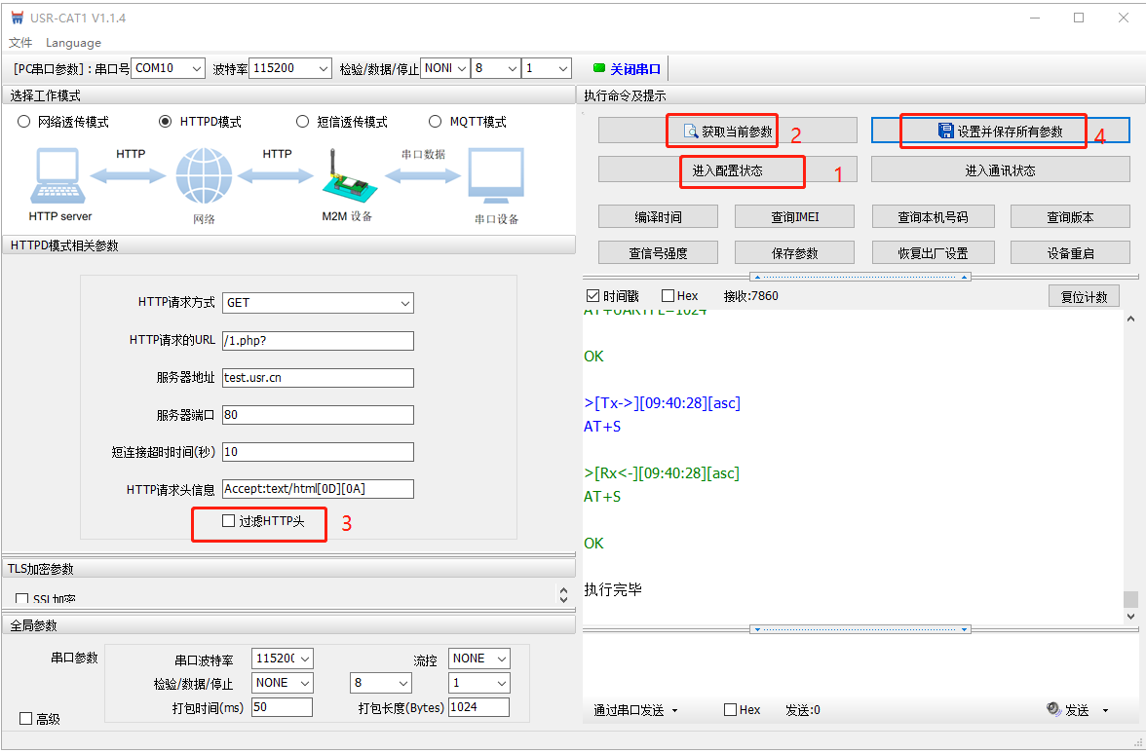The width and height of the screenshot is (1146, 753).
Task: Click the 网络 globe image
Action: [x=204, y=176]
